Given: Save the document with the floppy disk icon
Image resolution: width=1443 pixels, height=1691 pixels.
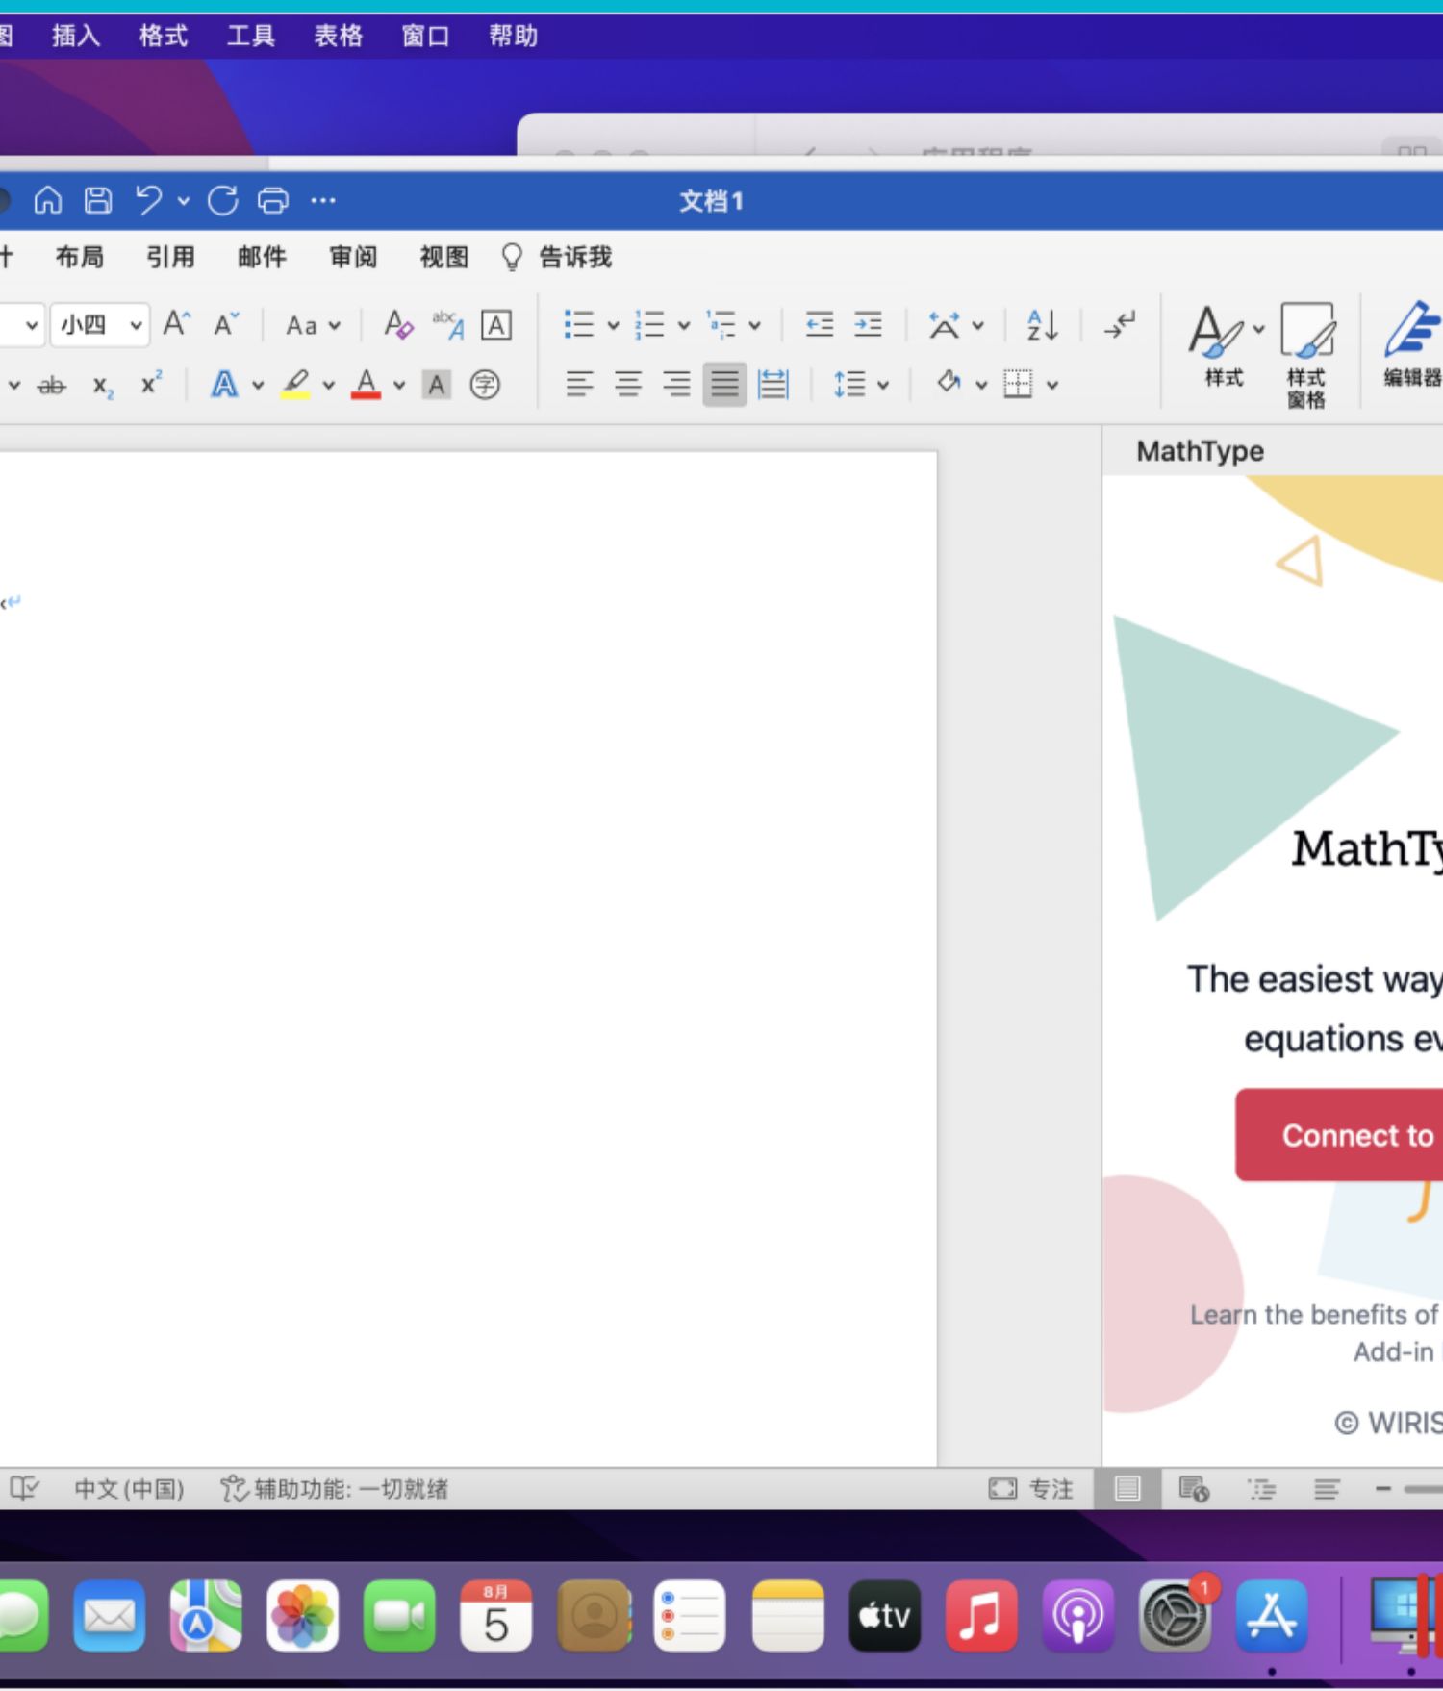Looking at the screenshot, I should coord(98,200).
